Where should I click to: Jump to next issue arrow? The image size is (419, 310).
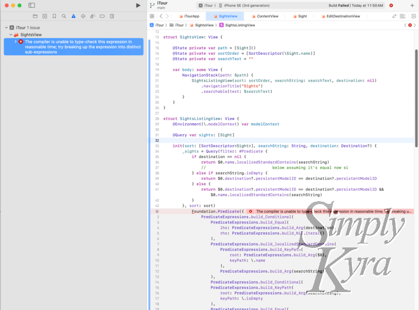coord(415,25)
